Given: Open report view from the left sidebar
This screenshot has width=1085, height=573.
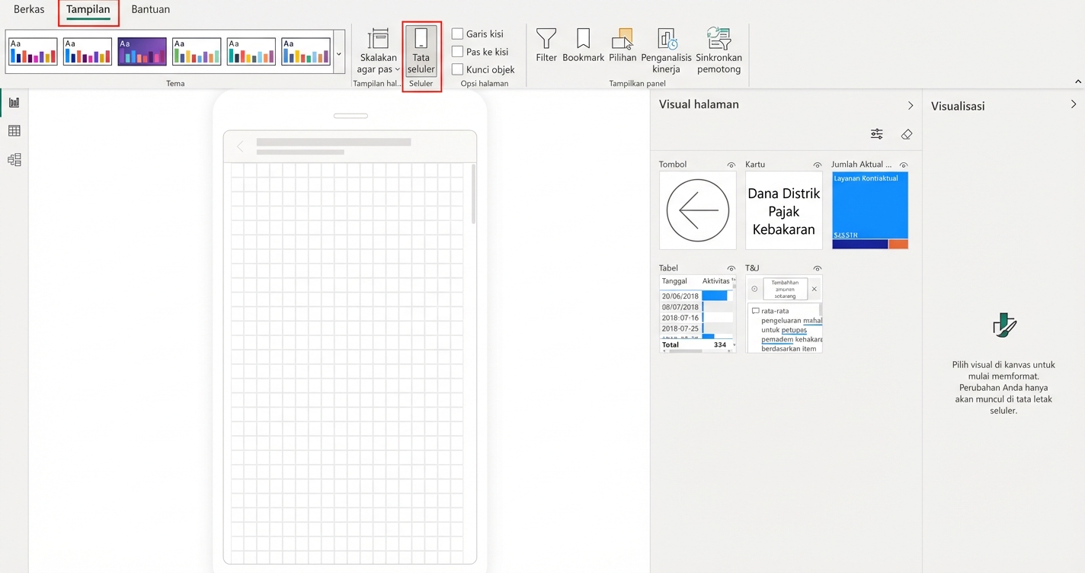Looking at the screenshot, I should (x=14, y=101).
